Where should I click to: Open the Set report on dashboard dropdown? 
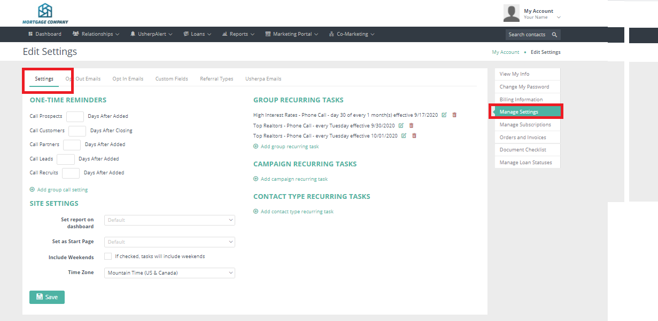point(169,220)
